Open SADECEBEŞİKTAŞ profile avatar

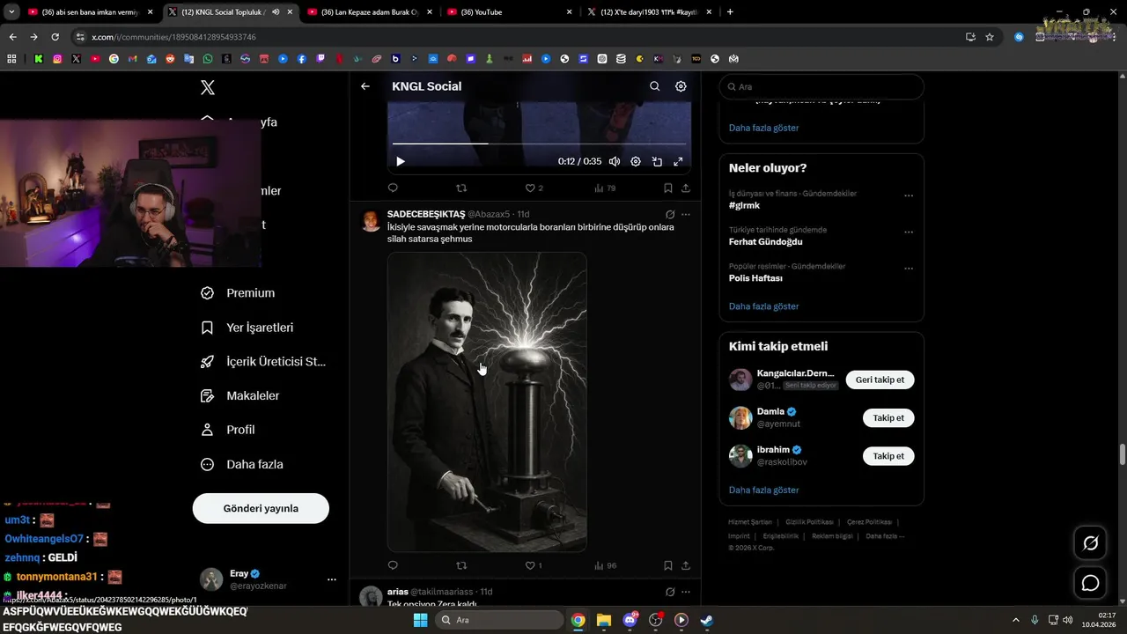pos(372,221)
